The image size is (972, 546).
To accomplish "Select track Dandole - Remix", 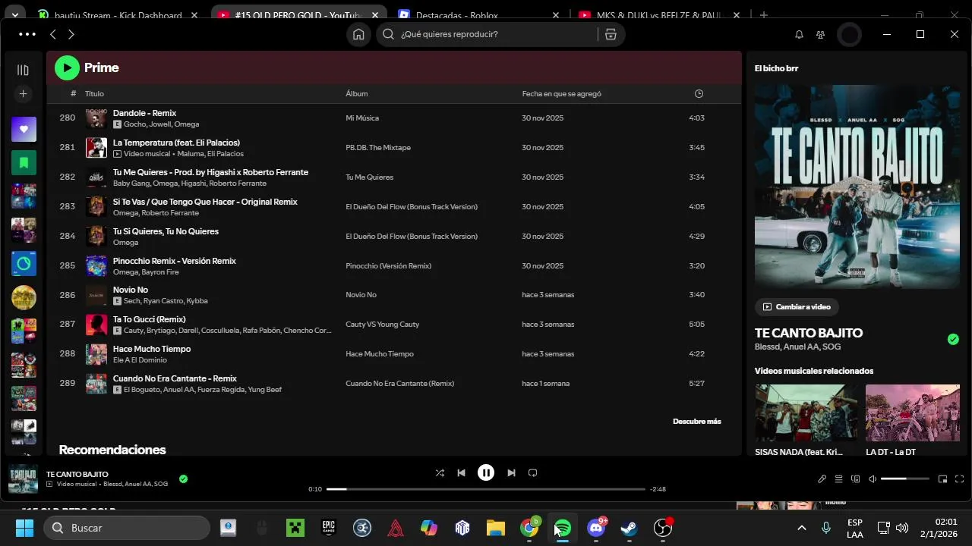I will tap(144, 113).
